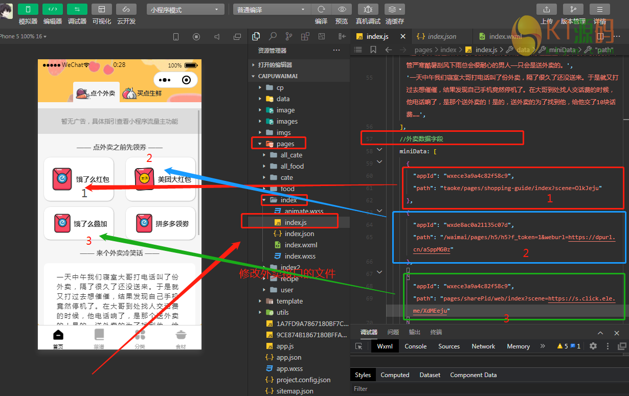Open the 小程序模式 mode dropdown
The height and width of the screenshot is (396, 629).
point(185,10)
